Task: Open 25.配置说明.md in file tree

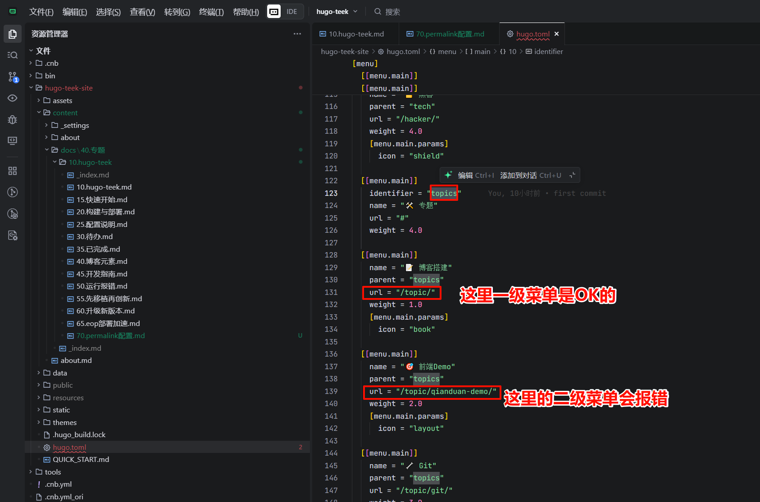Action: (102, 224)
